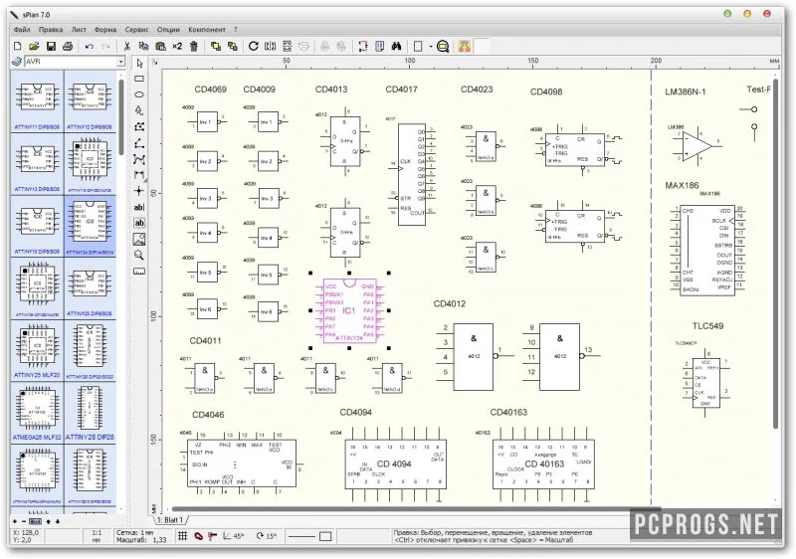
Task: Click the canvas vertical scrollbar
Action: coord(775,254)
